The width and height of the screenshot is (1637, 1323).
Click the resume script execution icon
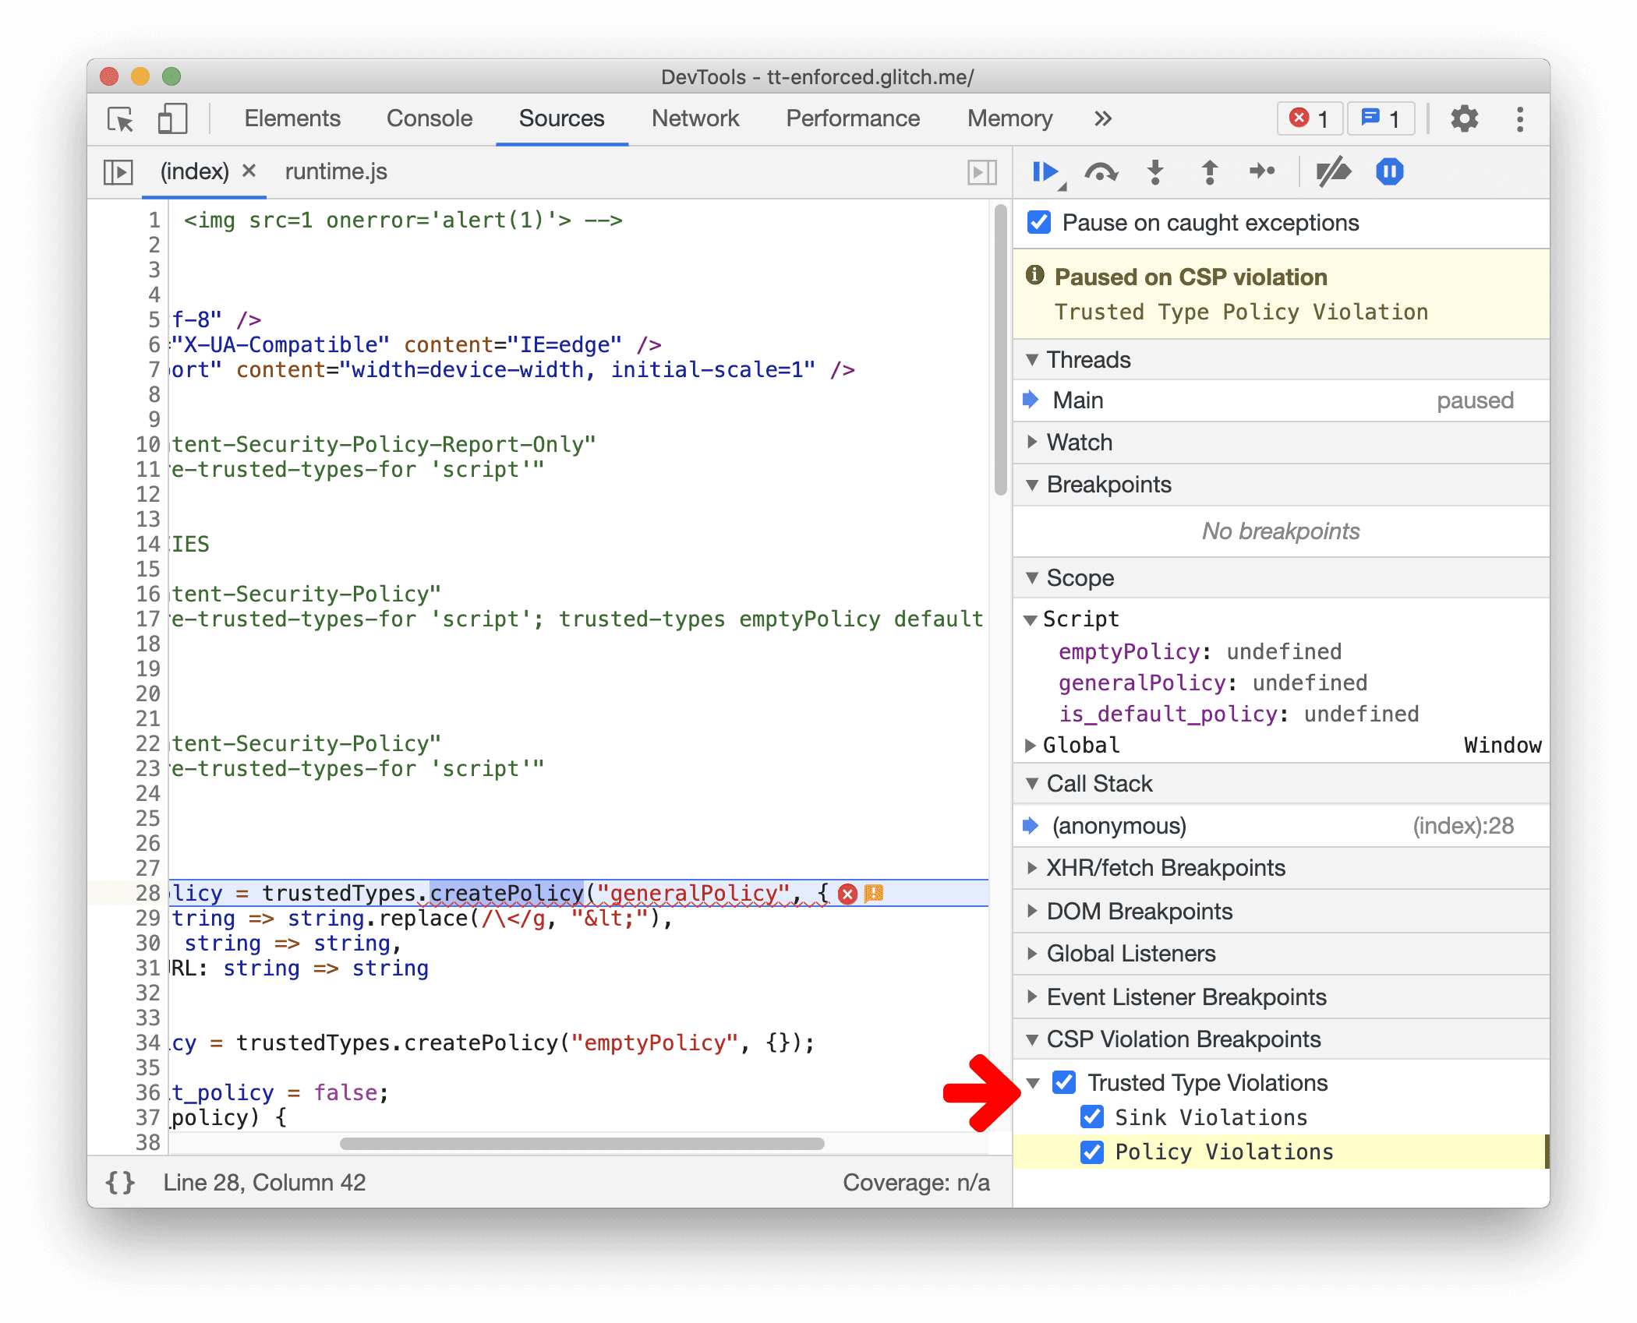(x=1048, y=173)
